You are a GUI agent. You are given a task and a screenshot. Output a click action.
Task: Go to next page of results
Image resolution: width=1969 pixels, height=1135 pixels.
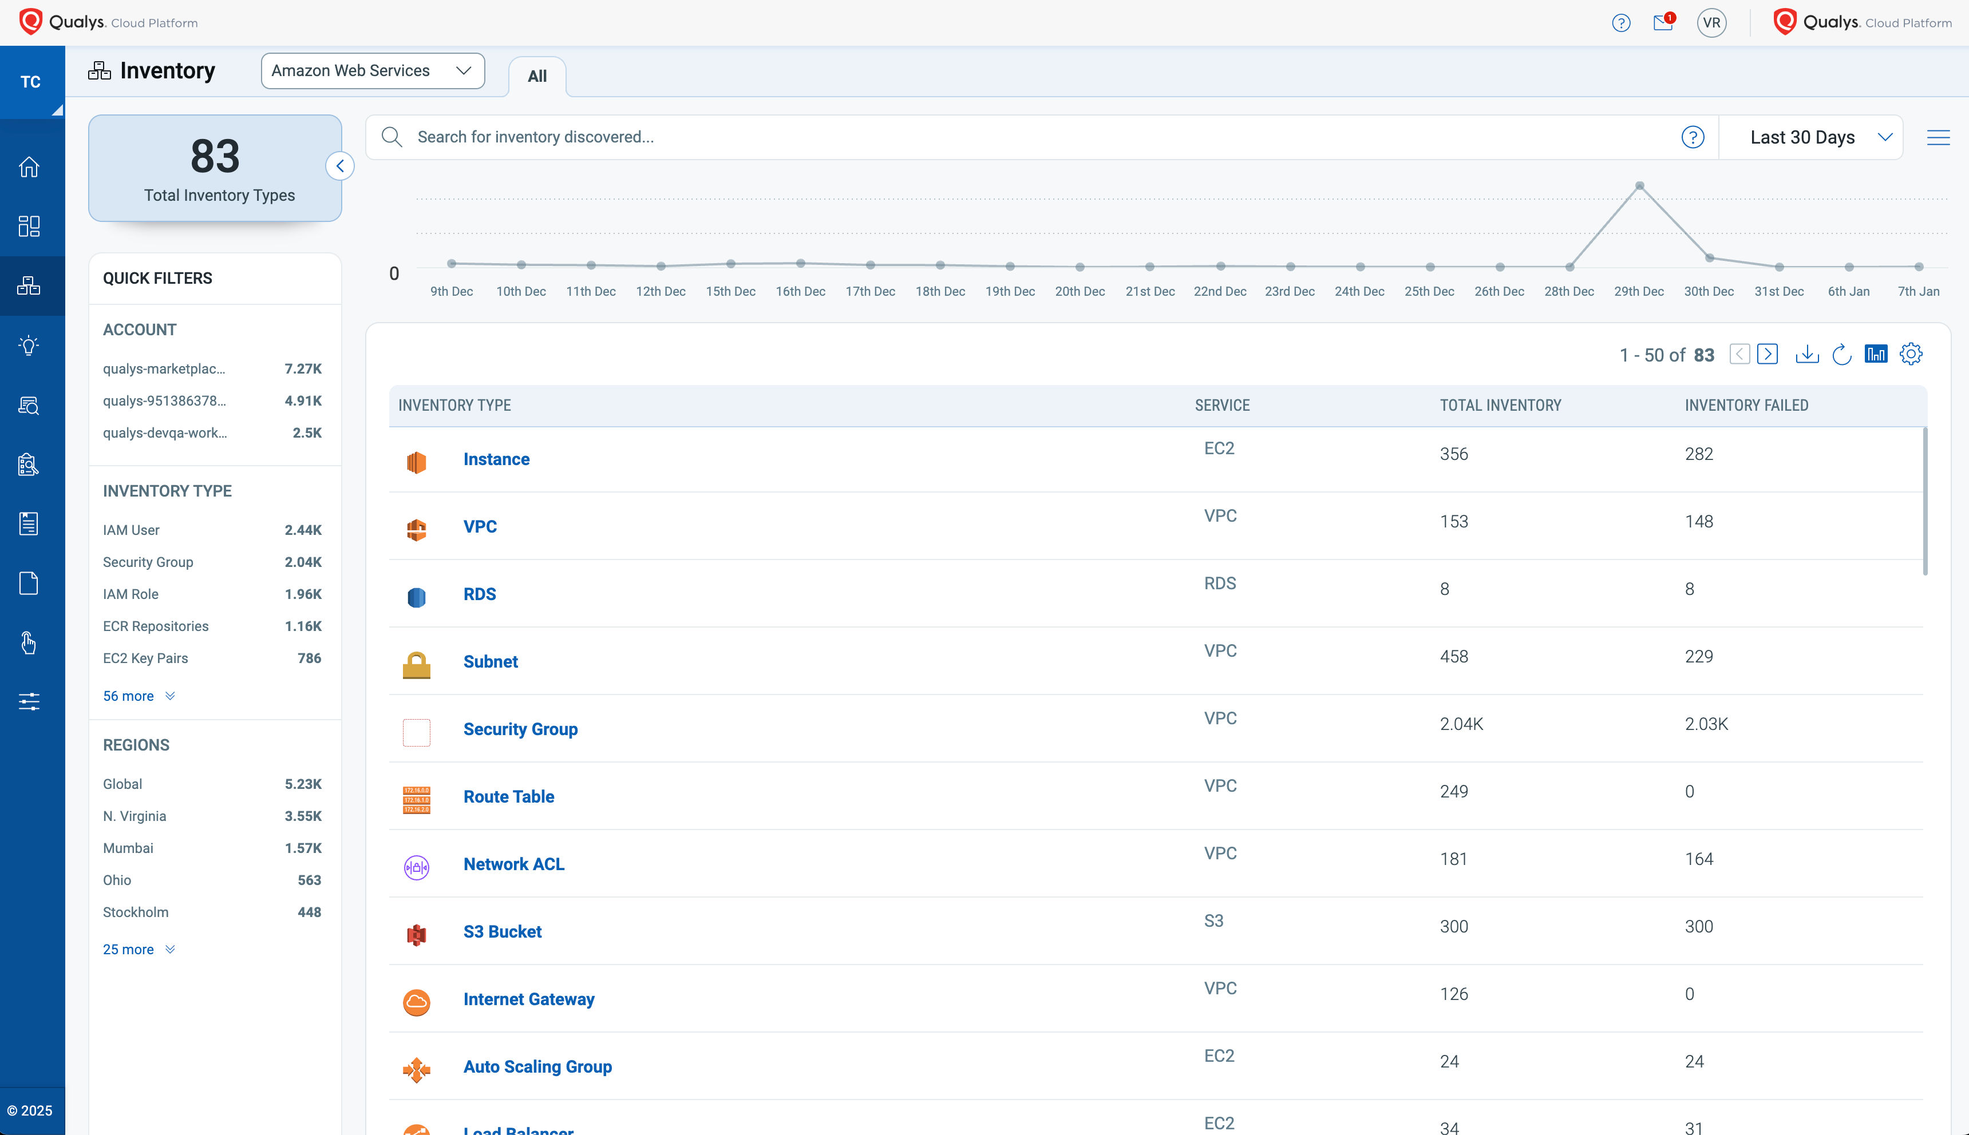1768,354
